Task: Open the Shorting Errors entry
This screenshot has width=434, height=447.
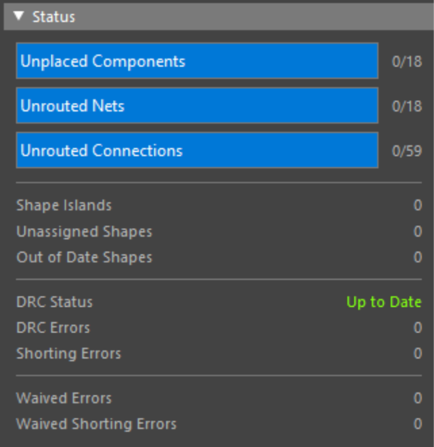Action: tap(68, 354)
